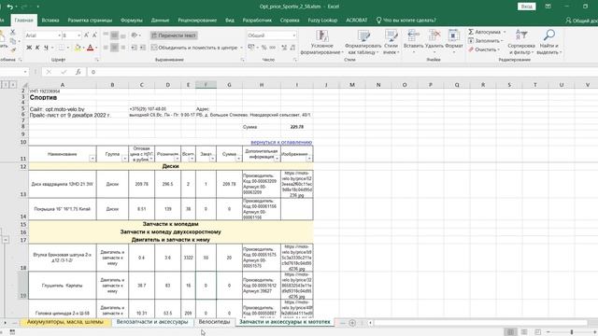
Task: Open the Name Box dropdown arrow
Action: pos(25,72)
